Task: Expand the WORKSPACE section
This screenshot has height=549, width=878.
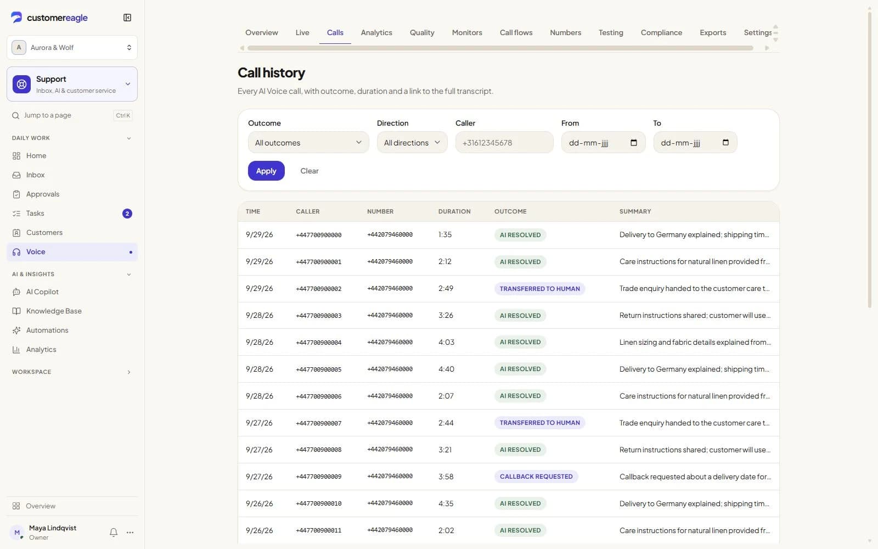Action: 72,372
